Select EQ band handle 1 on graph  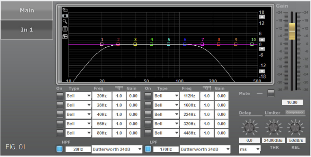pyautogui.click(x=102, y=44)
